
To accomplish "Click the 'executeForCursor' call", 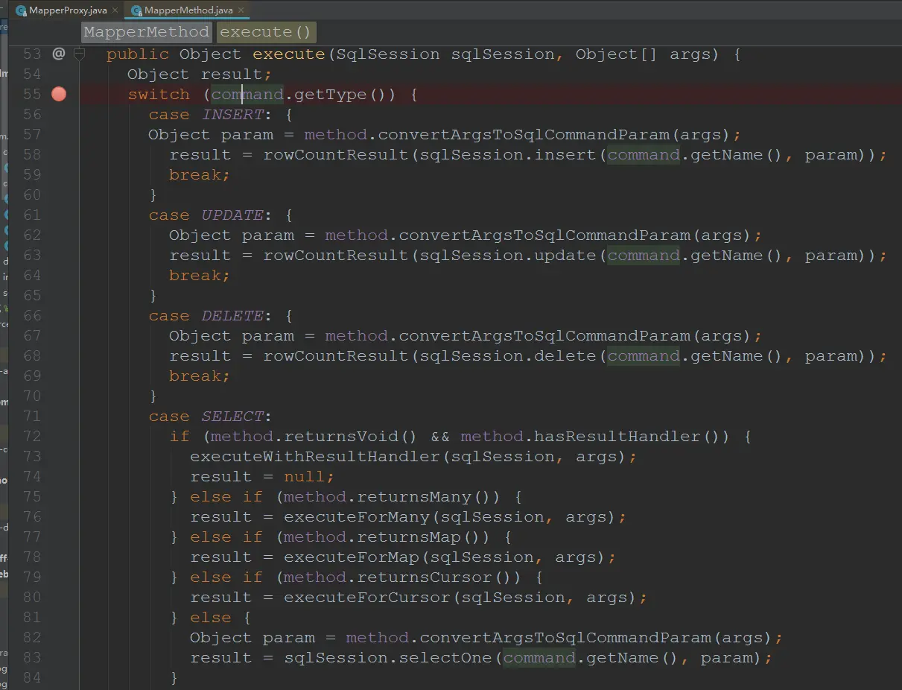I will [367, 597].
